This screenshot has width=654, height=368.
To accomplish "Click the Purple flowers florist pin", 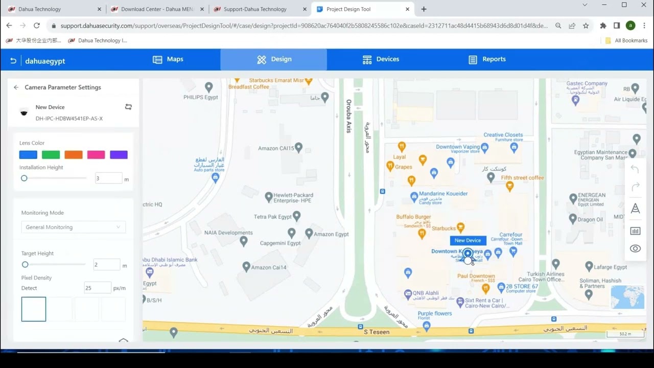I will coord(427,325).
